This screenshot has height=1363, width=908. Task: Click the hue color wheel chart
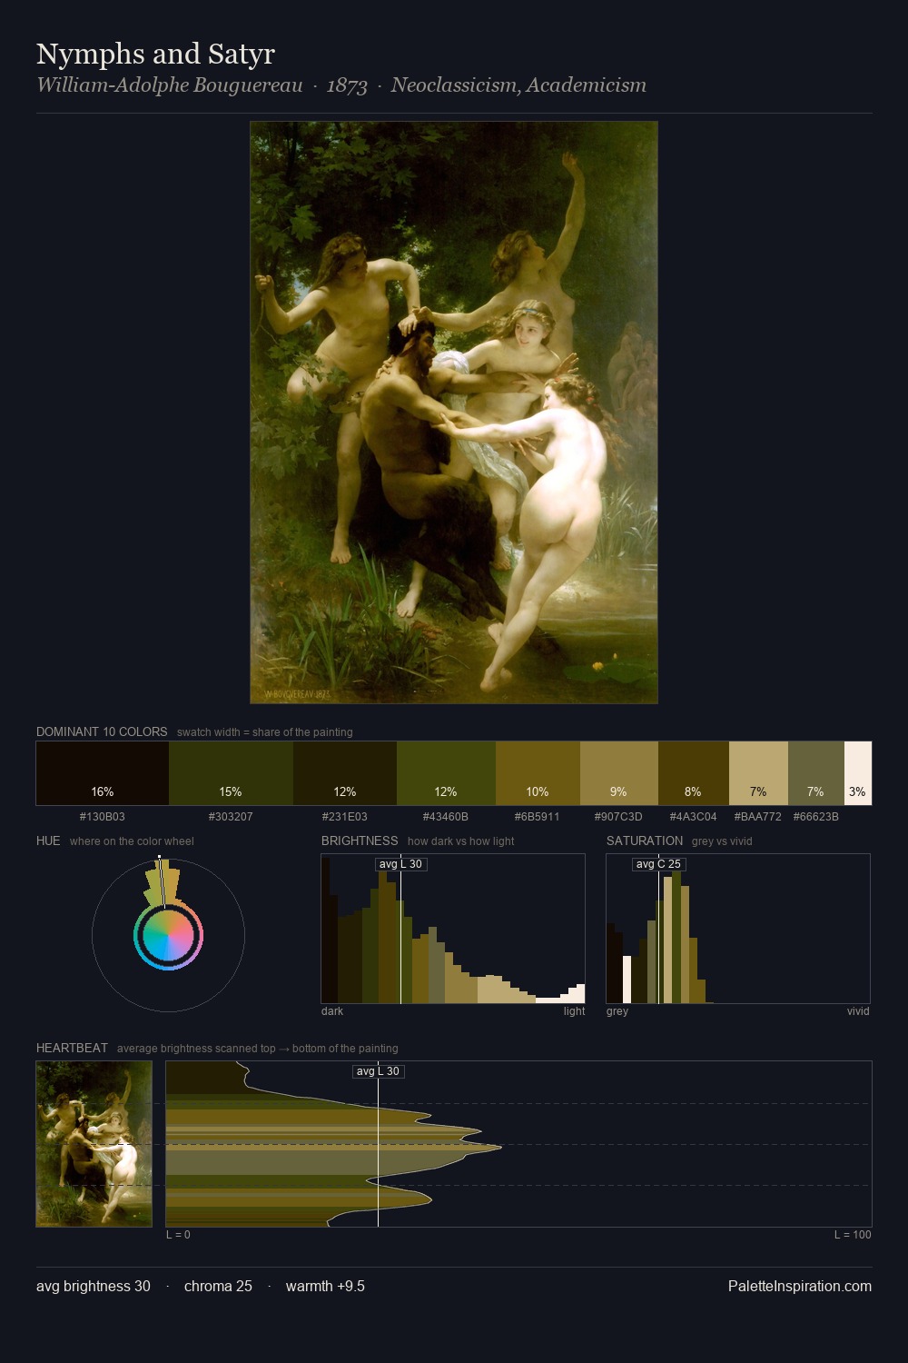tap(168, 935)
